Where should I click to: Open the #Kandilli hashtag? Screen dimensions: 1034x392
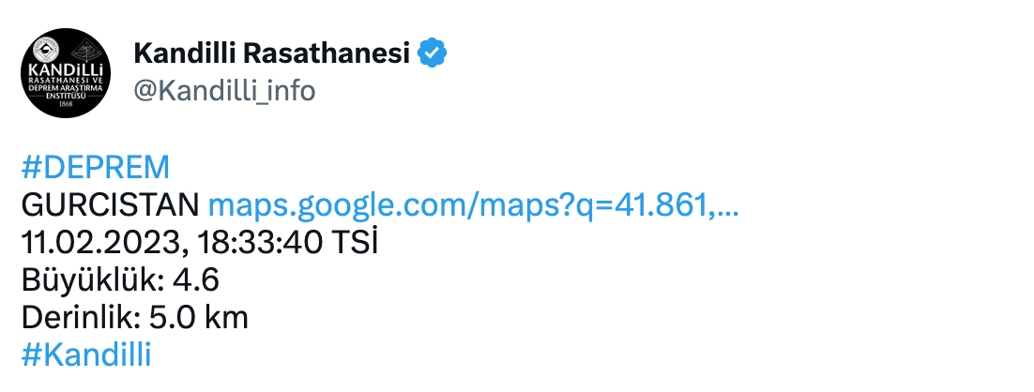(x=86, y=354)
